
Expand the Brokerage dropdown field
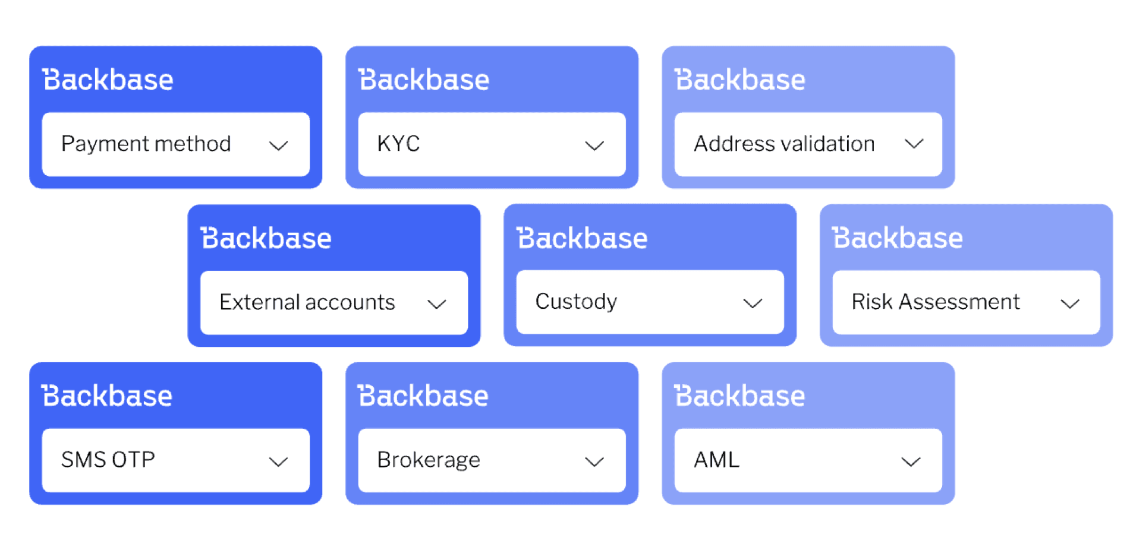tap(492, 460)
